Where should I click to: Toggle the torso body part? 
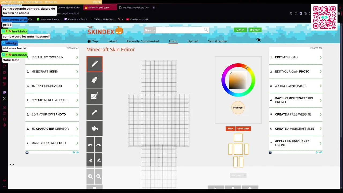pos(238,149)
